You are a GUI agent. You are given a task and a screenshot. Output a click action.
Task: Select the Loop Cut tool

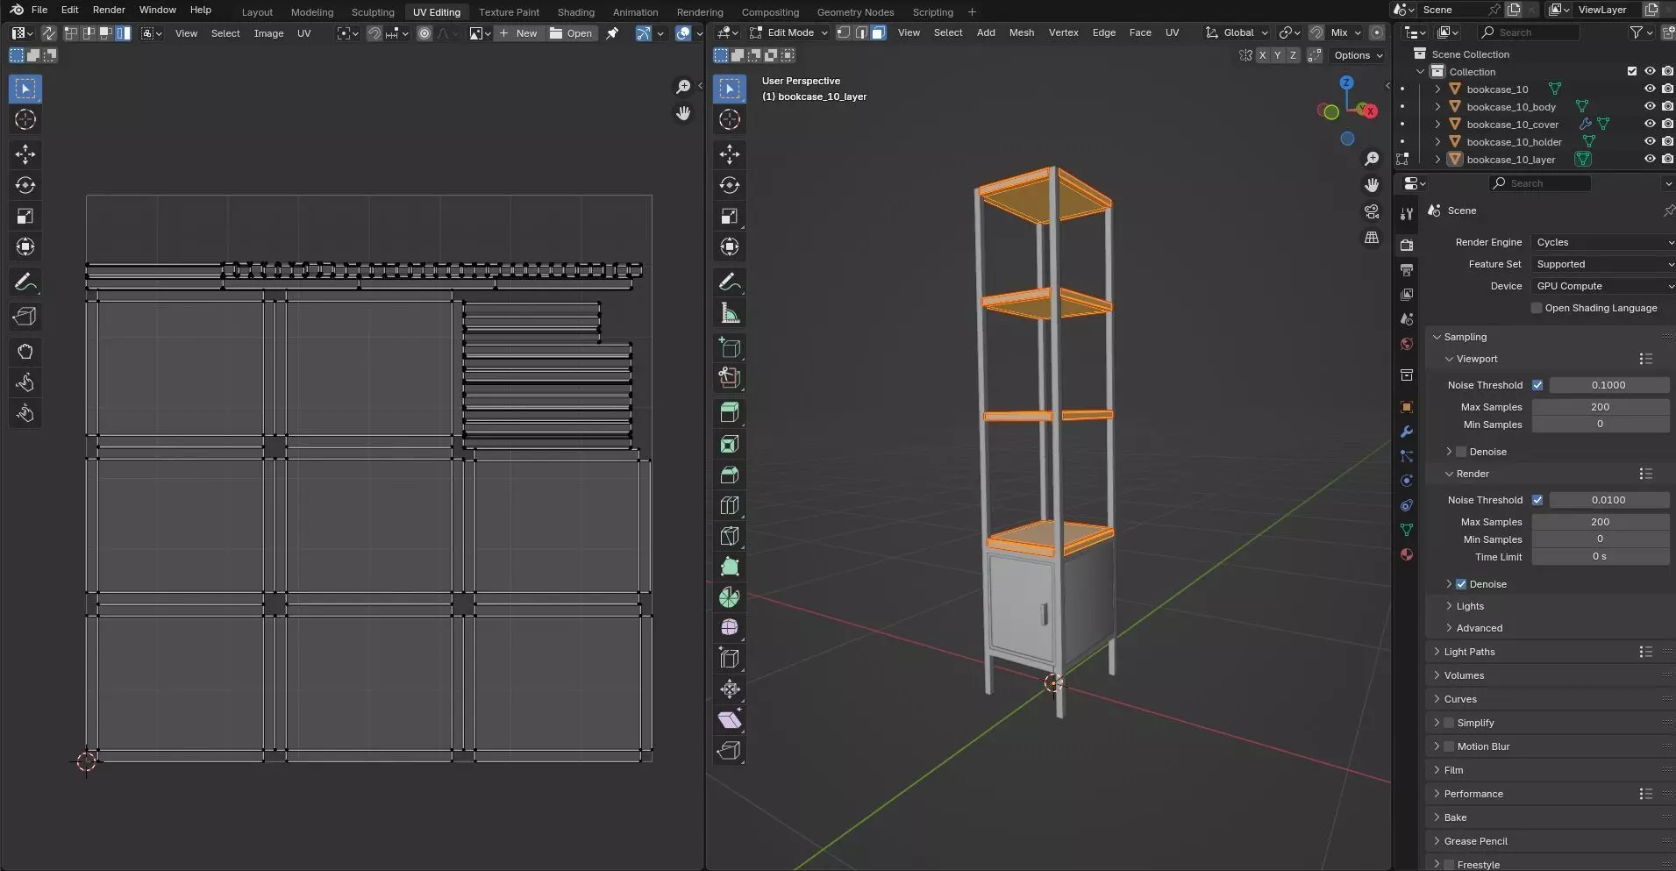pos(730,505)
